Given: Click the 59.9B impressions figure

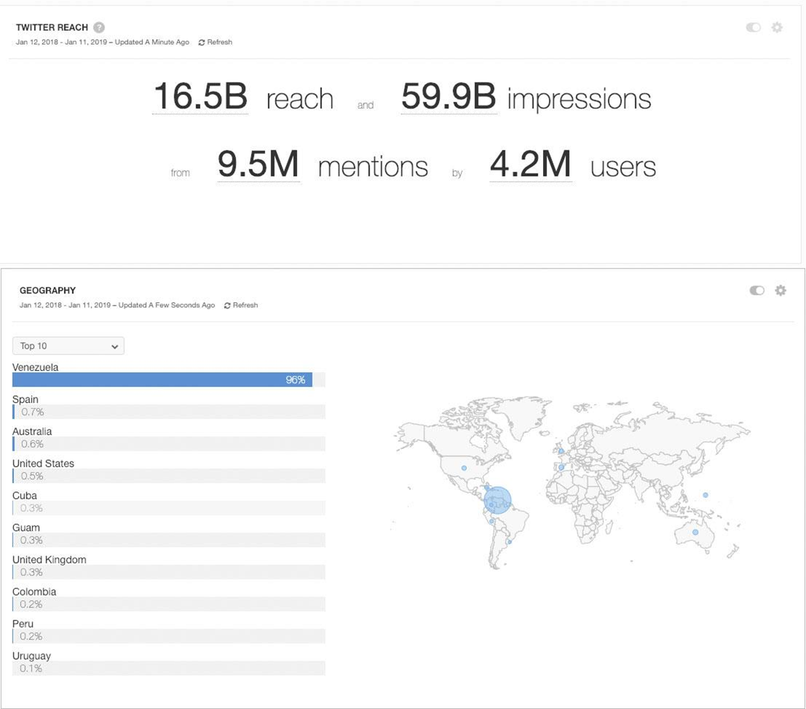Looking at the screenshot, I should click(449, 97).
